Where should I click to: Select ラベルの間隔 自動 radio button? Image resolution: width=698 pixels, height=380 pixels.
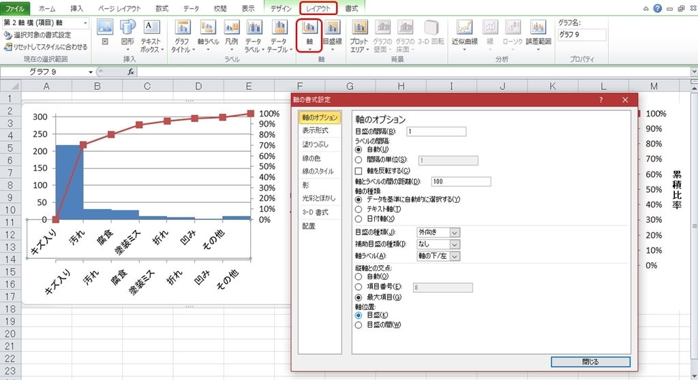(359, 150)
